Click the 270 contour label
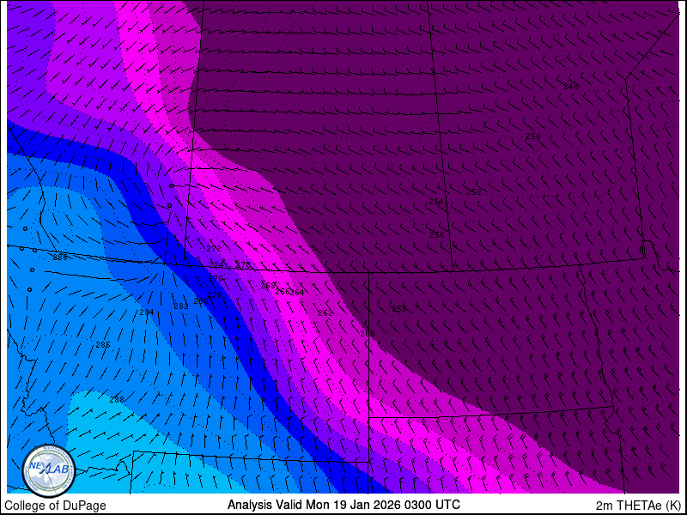Viewport: 687px width, 515px height. (x=243, y=265)
